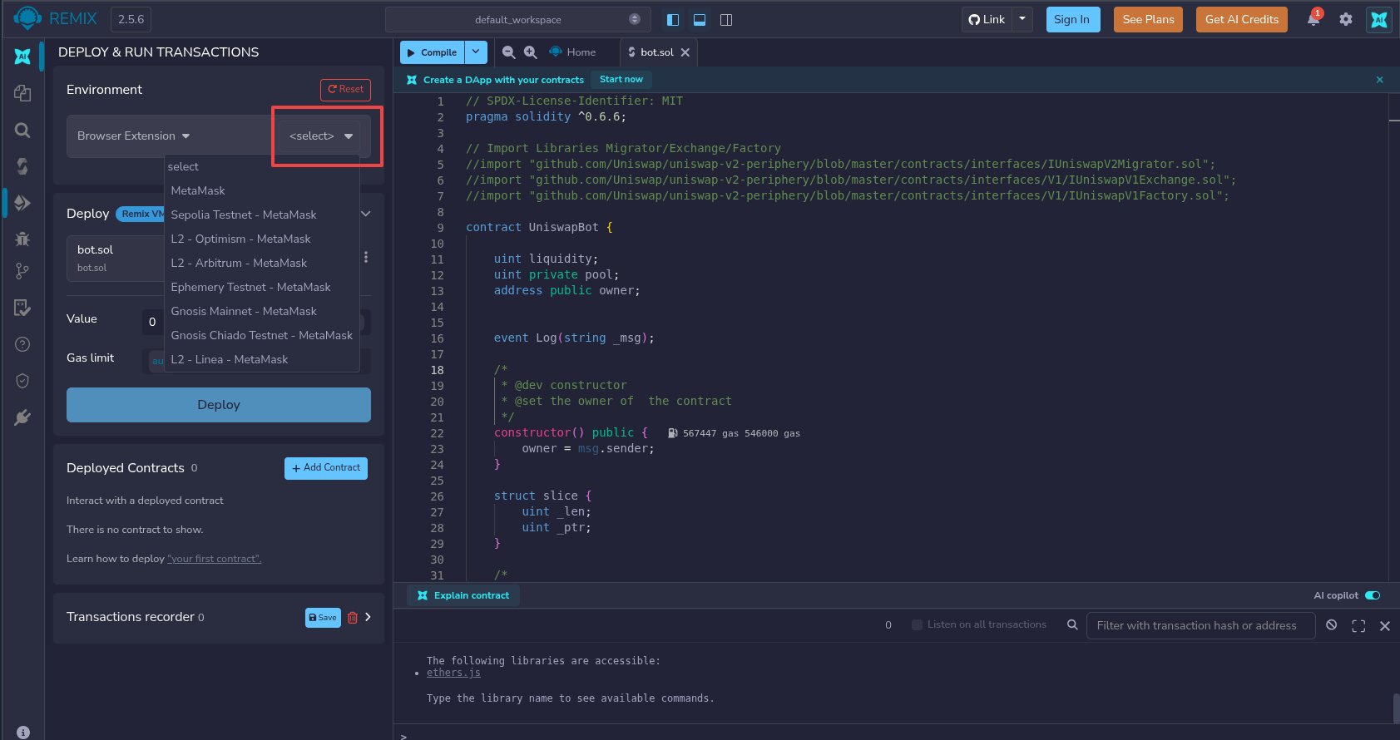The image size is (1400, 740).
Task: Open settings via the gear icon
Action: (x=1346, y=19)
